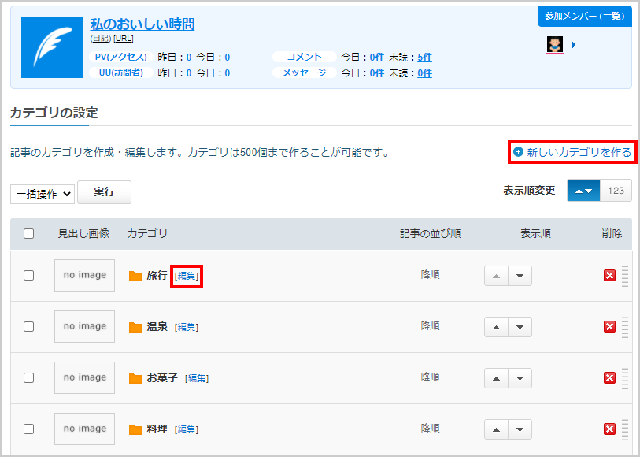The image size is (640, 457).
Task: Delete the 旅行 category with red X
Action: pos(609,276)
